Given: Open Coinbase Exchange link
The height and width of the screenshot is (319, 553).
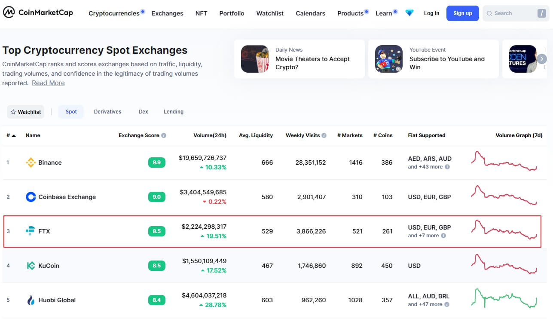Looking at the screenshot, I should pyautogui.click(x=67, y=197).
